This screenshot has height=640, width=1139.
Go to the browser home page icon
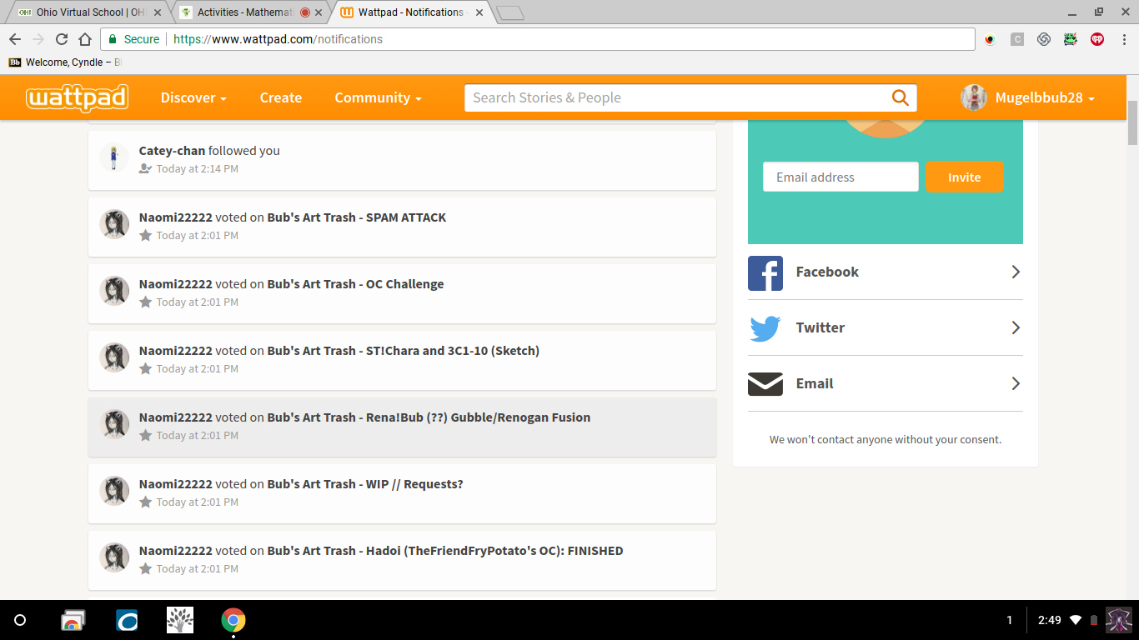pyautogui.click(x=85, y=39)
